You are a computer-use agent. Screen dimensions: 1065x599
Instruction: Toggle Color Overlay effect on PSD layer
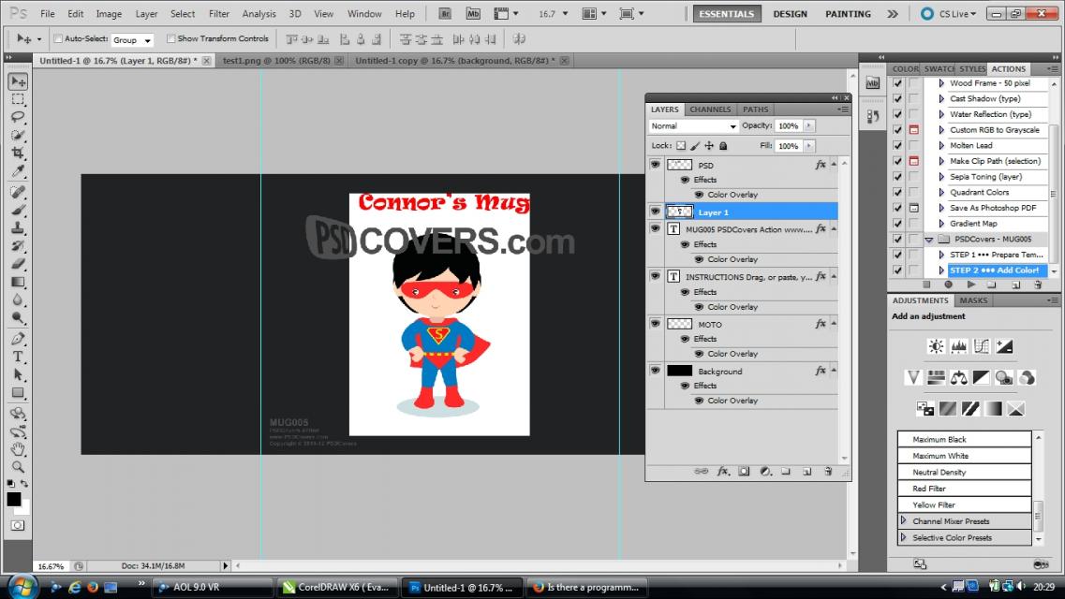pyautogui.click(x=699, y=195)
